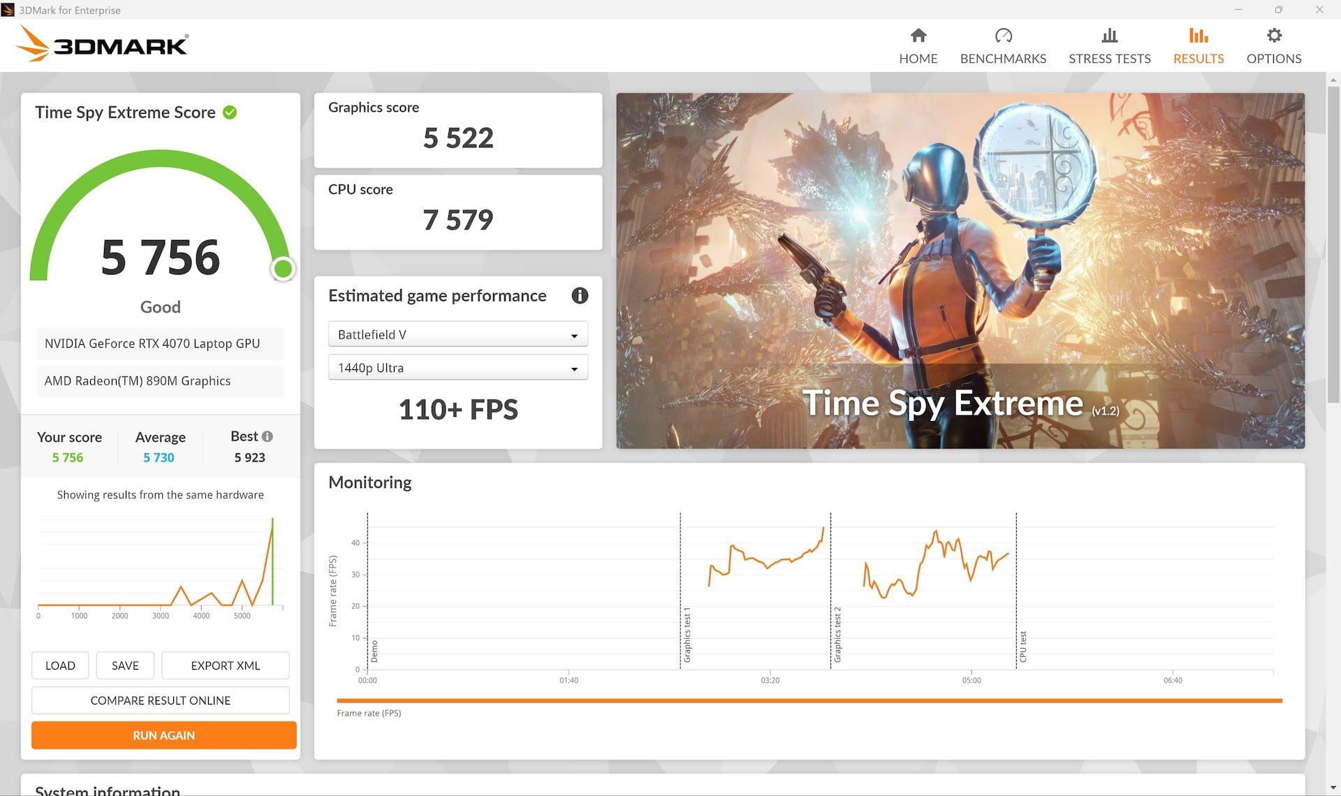This screenshot has width=1341, height=796.
Task: Click the Graphics score value 5 522
Action: pyautogui.click(x=458, y=138)
